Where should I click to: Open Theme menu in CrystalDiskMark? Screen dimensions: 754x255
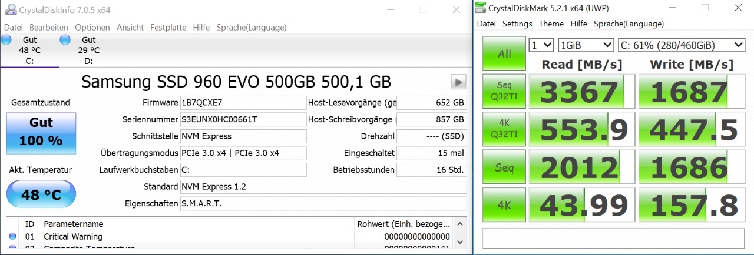(551, 24)
